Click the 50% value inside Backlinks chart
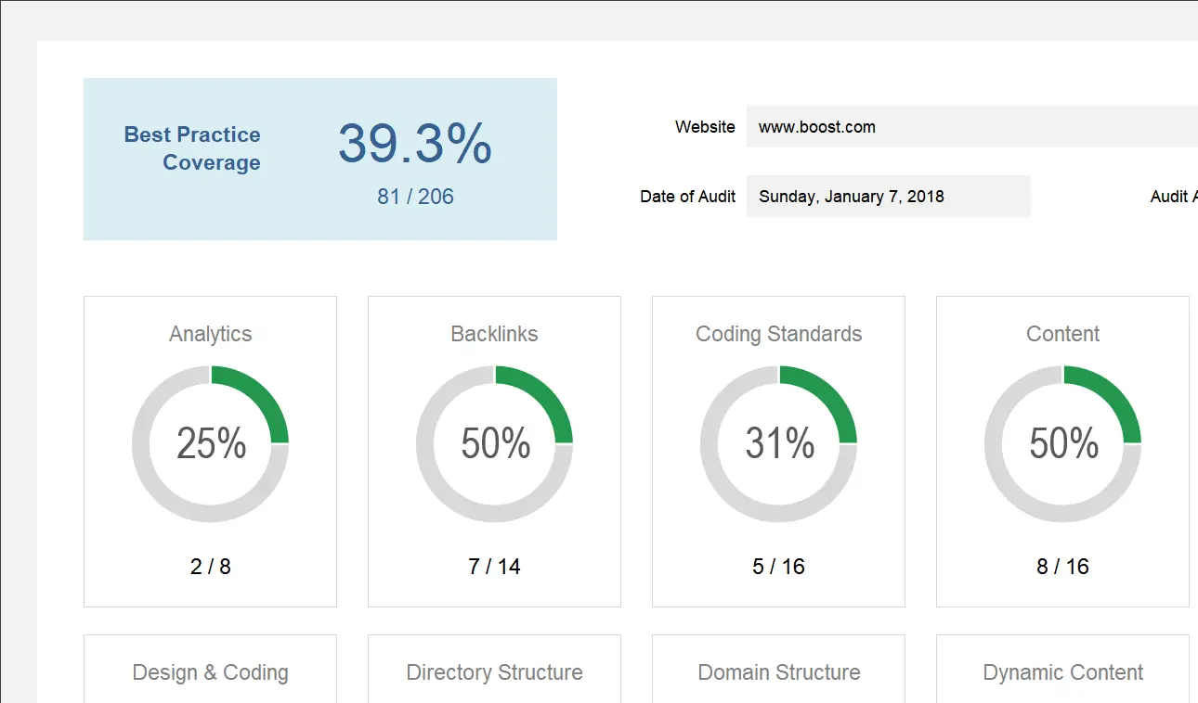1198x703 pixels. 495,444
